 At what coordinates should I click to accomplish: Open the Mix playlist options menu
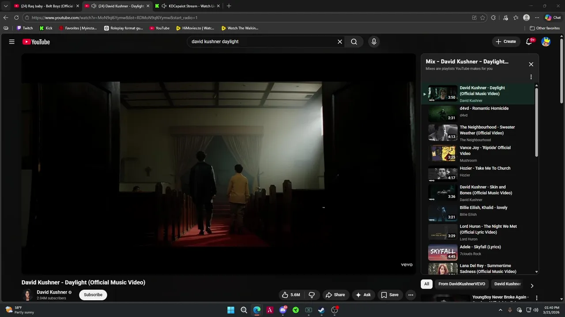pyautogui.click(x=531, y=77)
